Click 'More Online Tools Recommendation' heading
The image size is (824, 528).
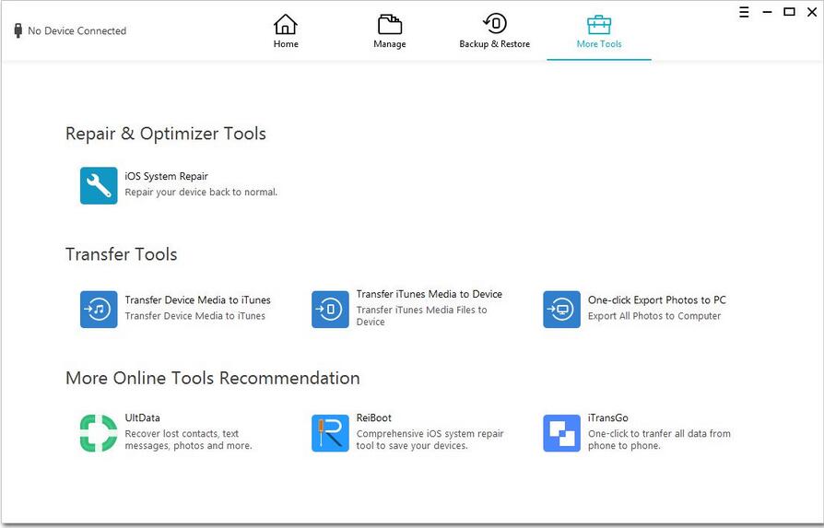213,379
